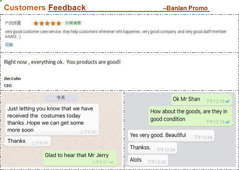
Task: Click the first orange rating star
Action: 36,23
